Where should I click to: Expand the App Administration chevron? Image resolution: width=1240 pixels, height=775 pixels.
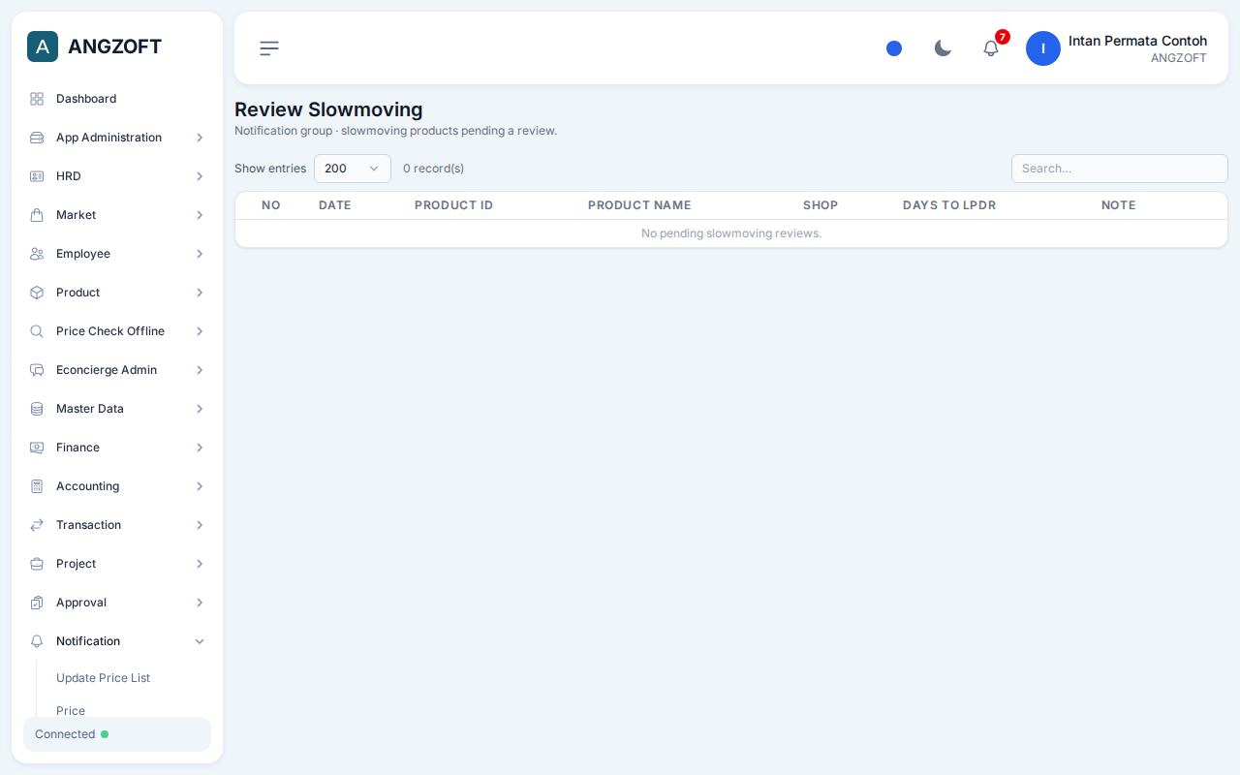(x=200, y=138)
